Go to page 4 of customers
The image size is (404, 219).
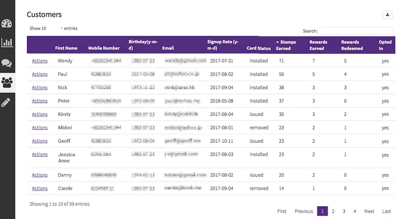pyautogui.click(x=355, y=211)
